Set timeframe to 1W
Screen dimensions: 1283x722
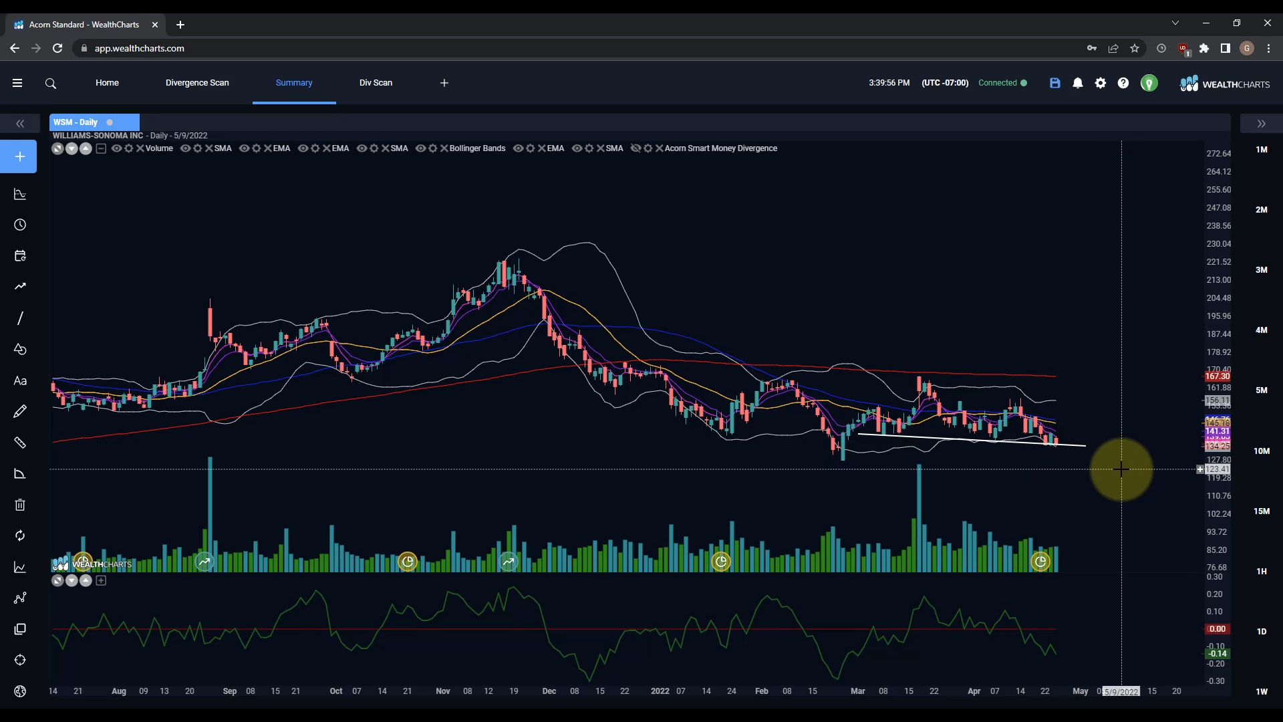tap(1261, 692)
